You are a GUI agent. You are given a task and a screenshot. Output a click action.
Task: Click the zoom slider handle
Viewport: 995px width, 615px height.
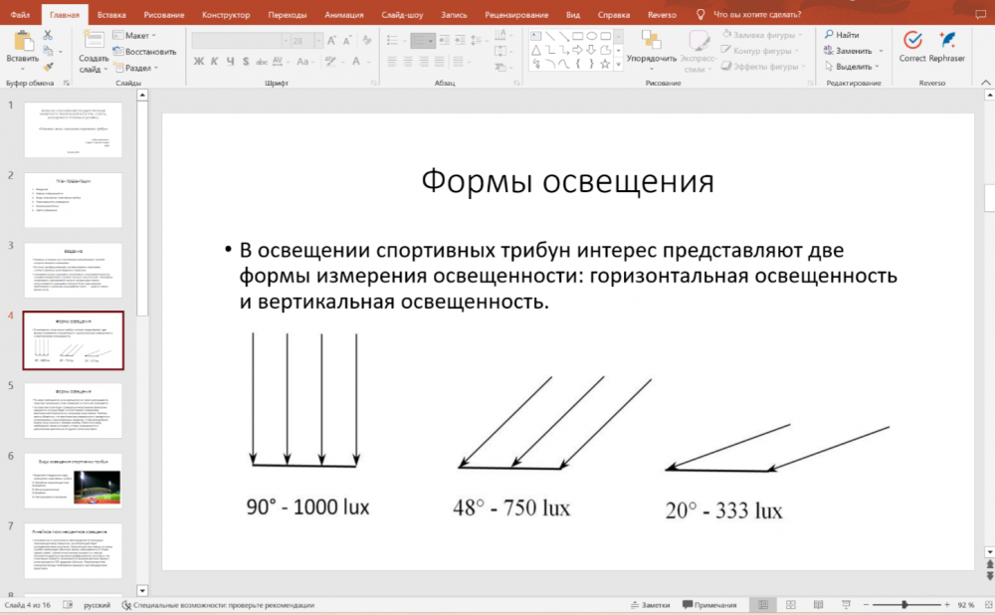904,605
